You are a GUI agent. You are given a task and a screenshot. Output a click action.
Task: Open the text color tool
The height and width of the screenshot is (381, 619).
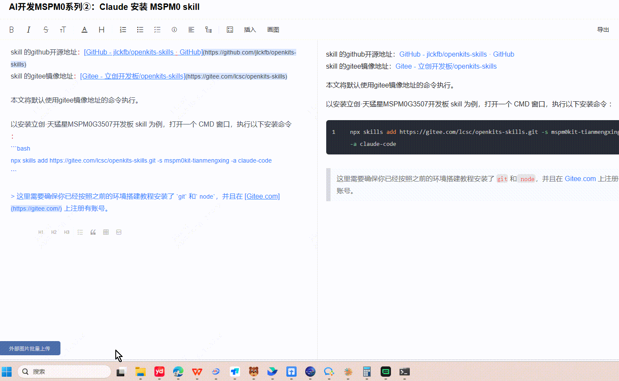(84, 30)
